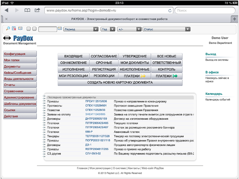Click the ВХОДЯЩИЕ button
The width and height of the screenshot is (239, 179).
[x=73, y=56]
